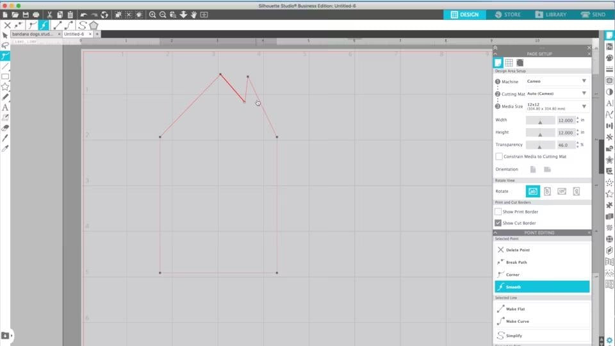Click the Width slider track

[x=540, y=120]
